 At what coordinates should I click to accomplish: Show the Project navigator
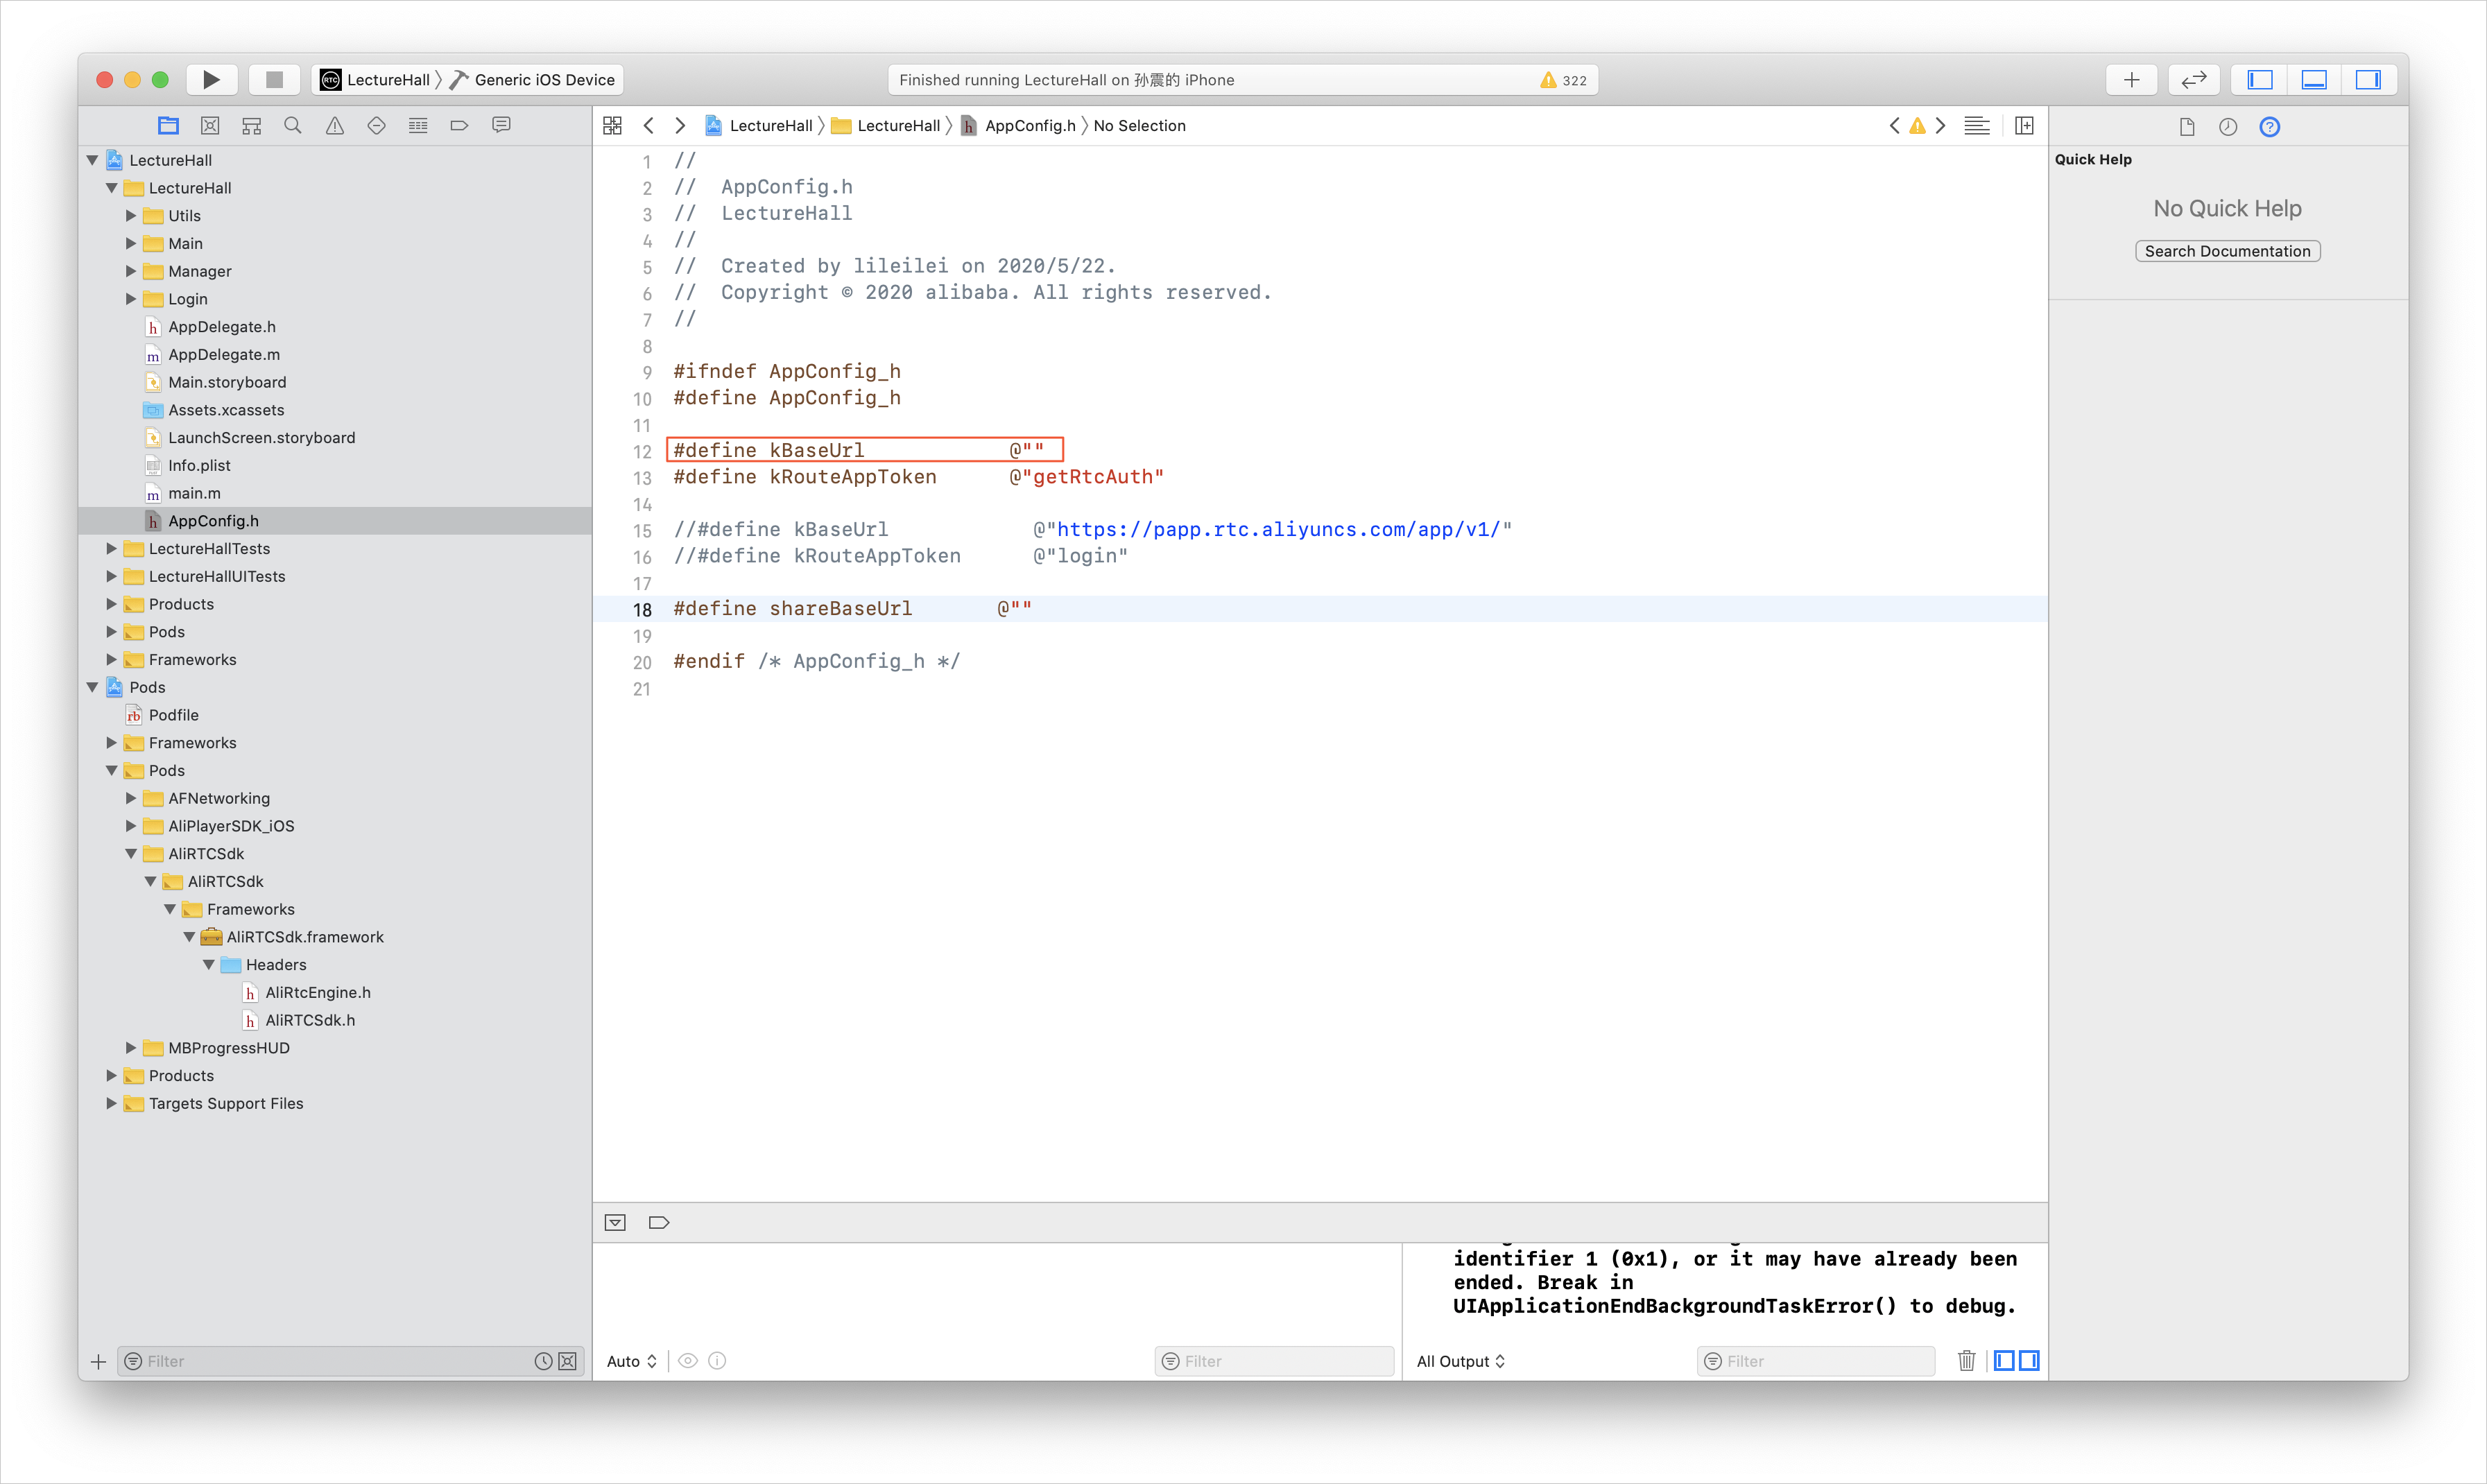pos(168,125)
